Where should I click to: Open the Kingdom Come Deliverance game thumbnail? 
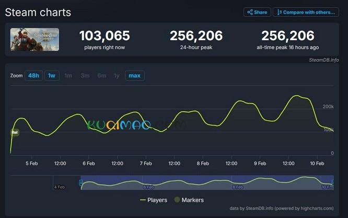[34, 40]
